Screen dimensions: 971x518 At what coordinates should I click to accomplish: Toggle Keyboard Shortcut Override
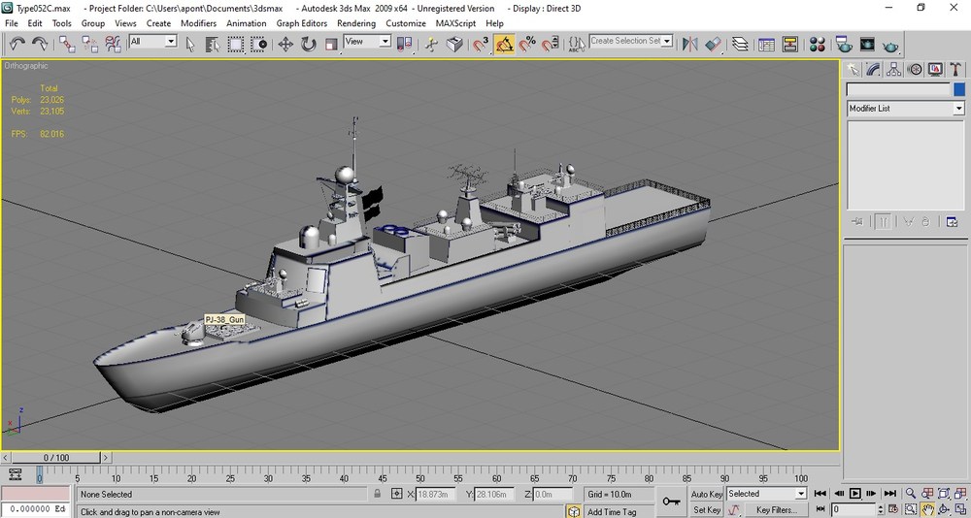tap(454, 44)
